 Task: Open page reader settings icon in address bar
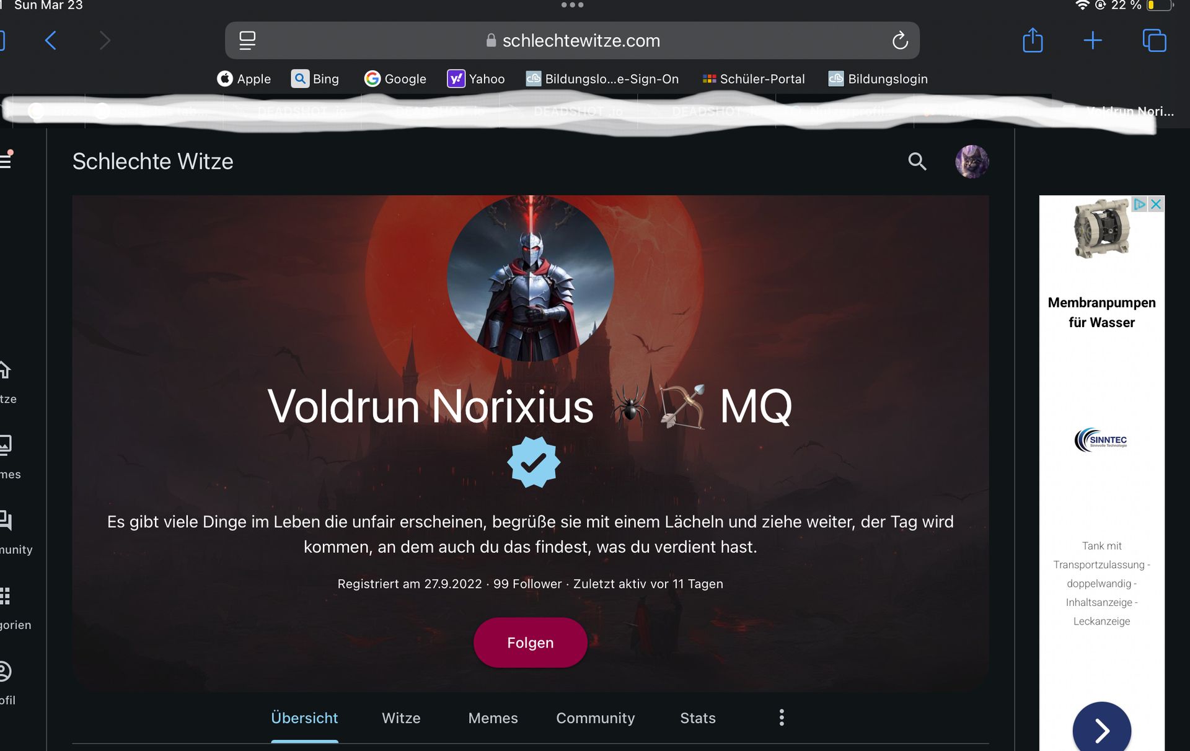click(x=247, y=41)
